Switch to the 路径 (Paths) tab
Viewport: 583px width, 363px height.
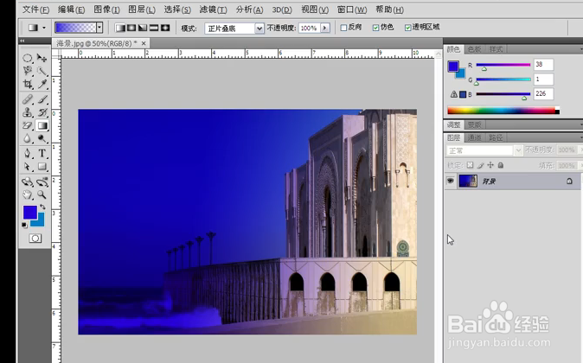[496, 137]
